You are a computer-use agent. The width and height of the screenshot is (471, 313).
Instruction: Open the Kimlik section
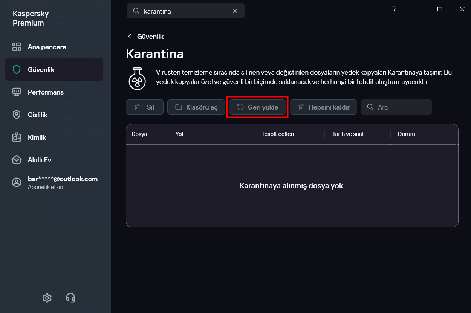[54, 137]
